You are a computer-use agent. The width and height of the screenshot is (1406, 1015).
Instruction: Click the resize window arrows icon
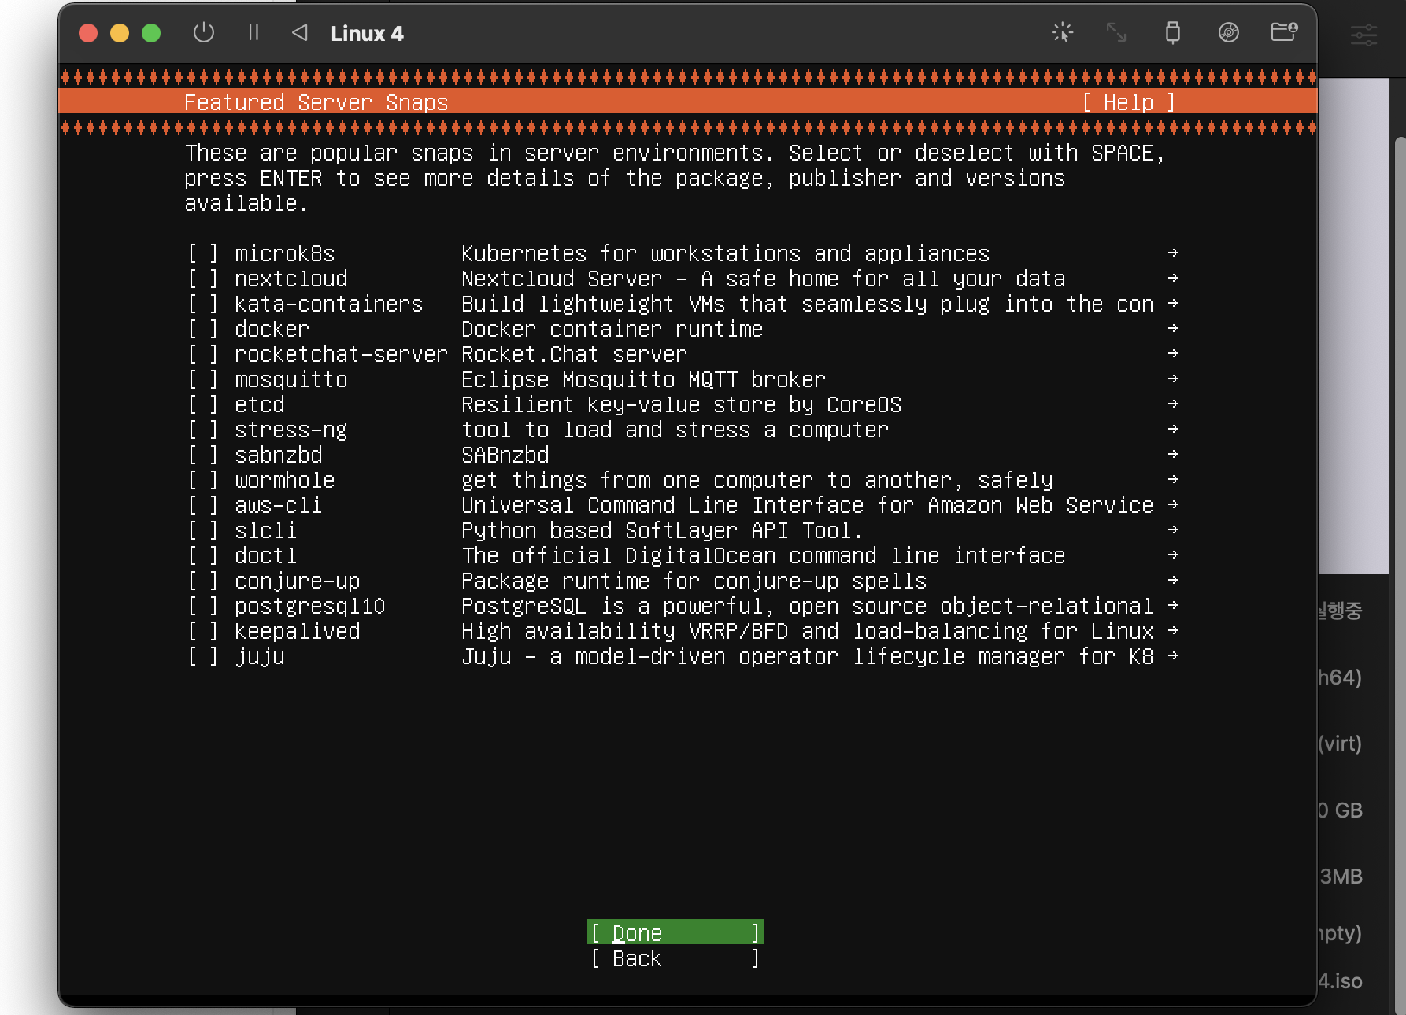click(x=1116, y=32)
